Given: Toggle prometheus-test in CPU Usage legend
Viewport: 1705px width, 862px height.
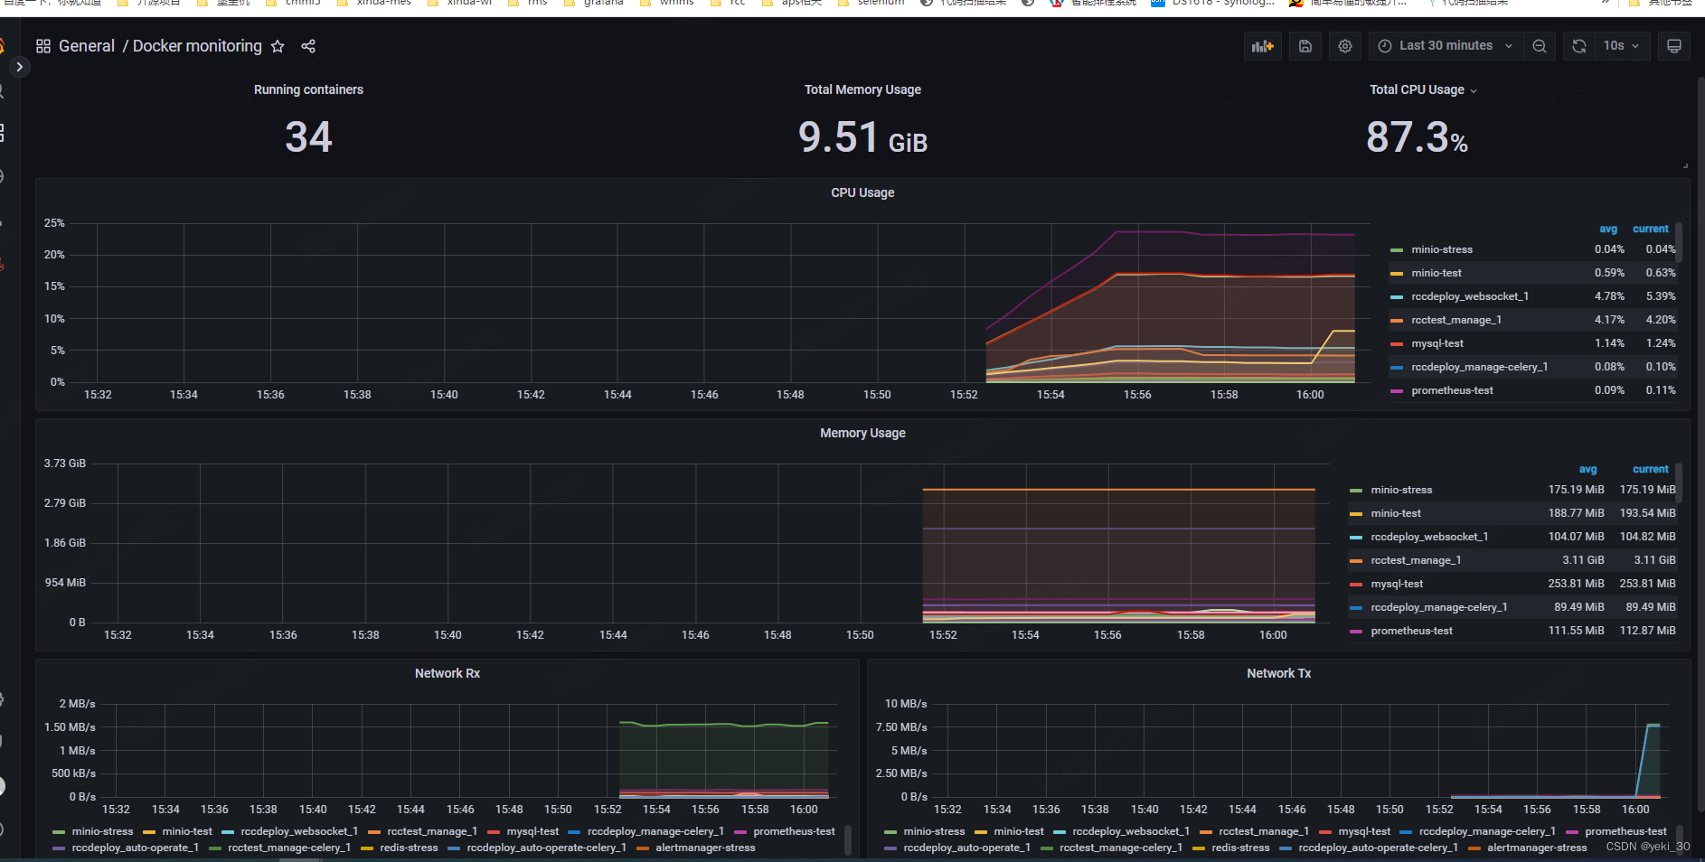Looking at the screenshot, I should tap(1452, 390).
